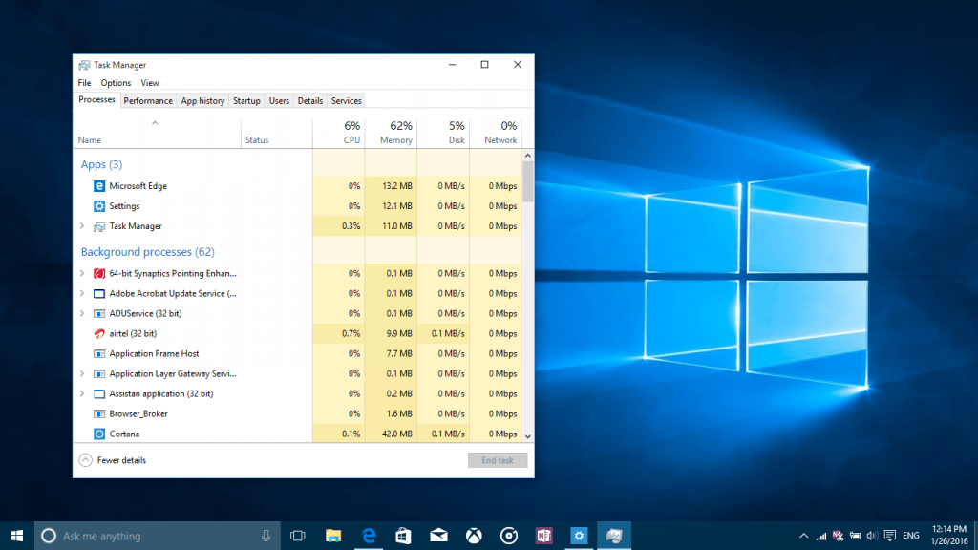Switch to the Performance tab
This screenshot has height=550, width=978.
[148, 101]
